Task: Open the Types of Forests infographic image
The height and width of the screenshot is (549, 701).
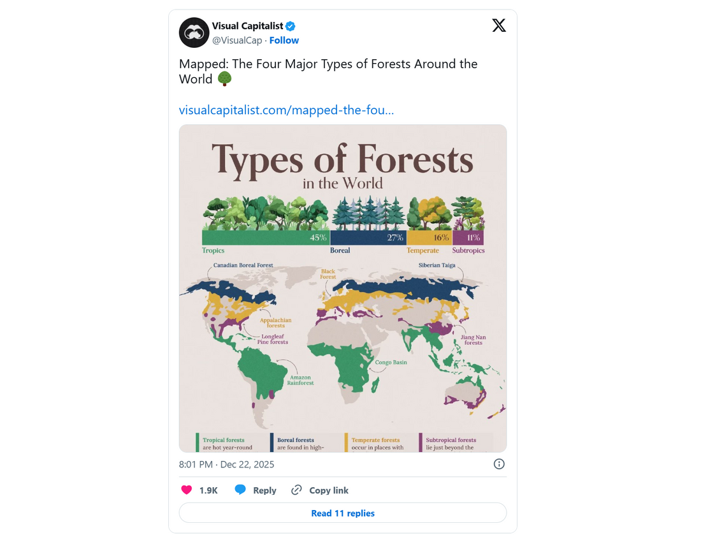Action: click(343, 287)
